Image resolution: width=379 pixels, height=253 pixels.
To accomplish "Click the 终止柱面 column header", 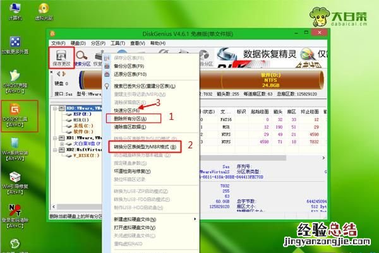I will click(x=310, y=112).
